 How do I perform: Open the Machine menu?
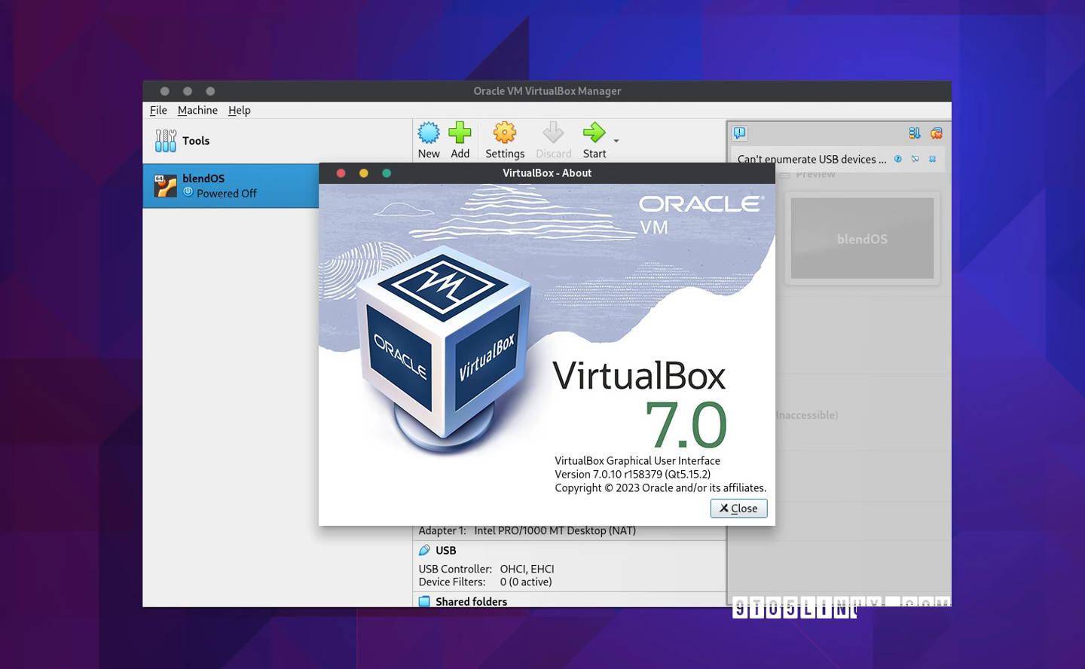pyautogui.click(x=197, y=110)
